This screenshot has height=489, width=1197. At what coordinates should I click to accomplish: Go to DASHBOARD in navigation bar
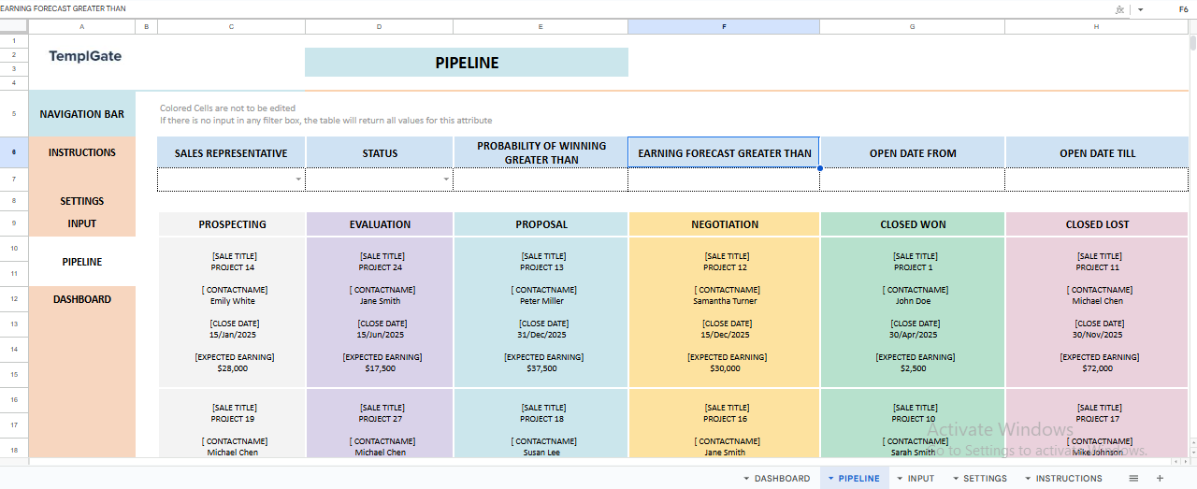pos(82,299)
